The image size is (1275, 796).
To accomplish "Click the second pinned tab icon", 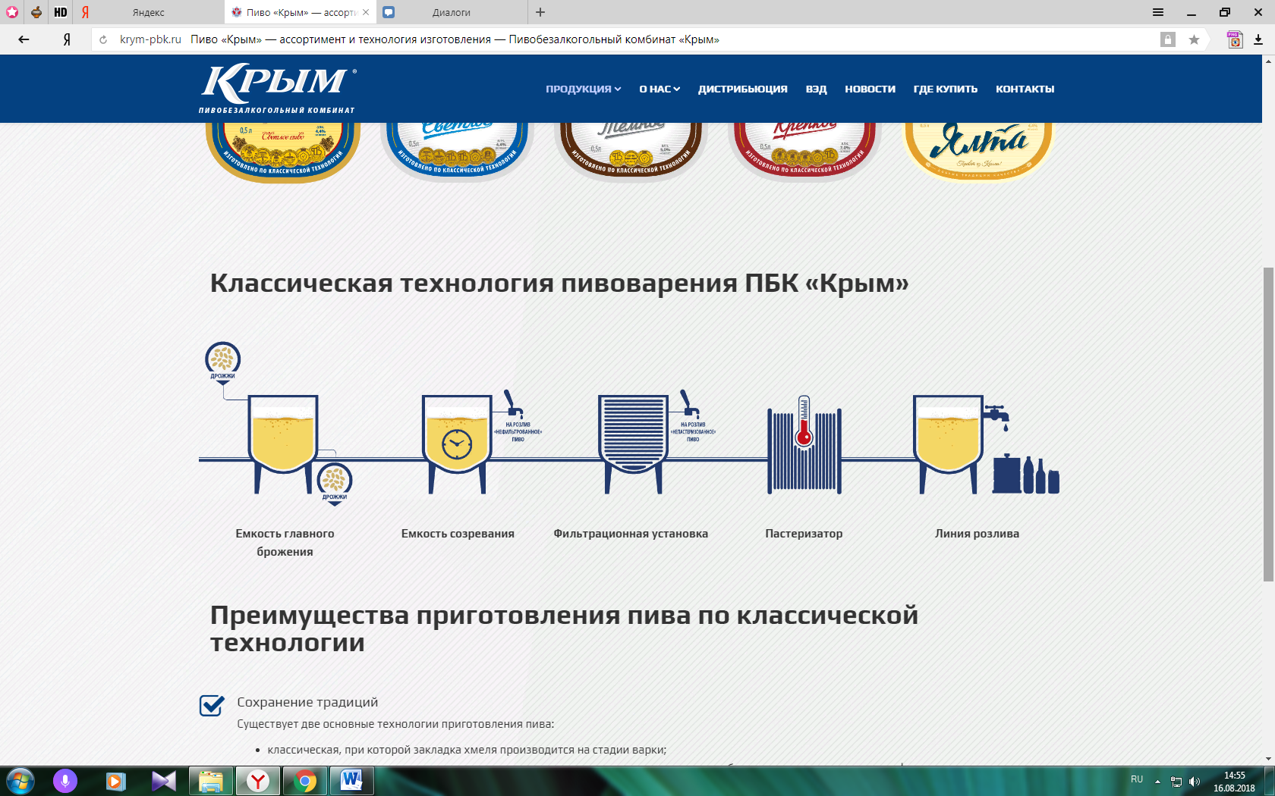I will 36,12.
